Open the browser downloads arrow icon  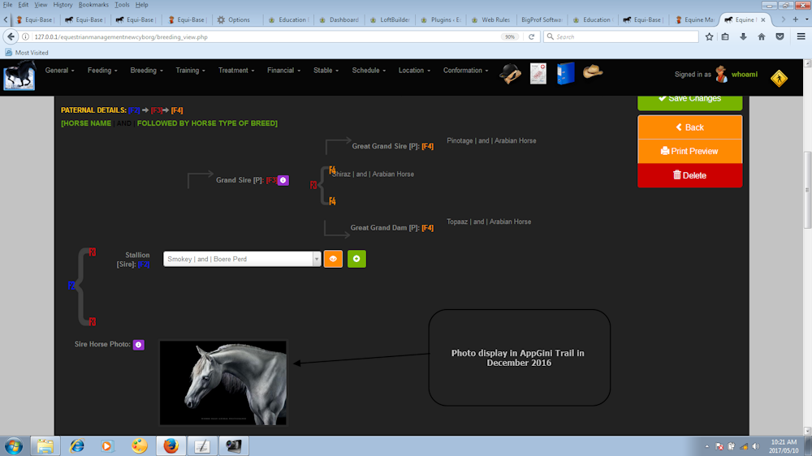(743, 37)
